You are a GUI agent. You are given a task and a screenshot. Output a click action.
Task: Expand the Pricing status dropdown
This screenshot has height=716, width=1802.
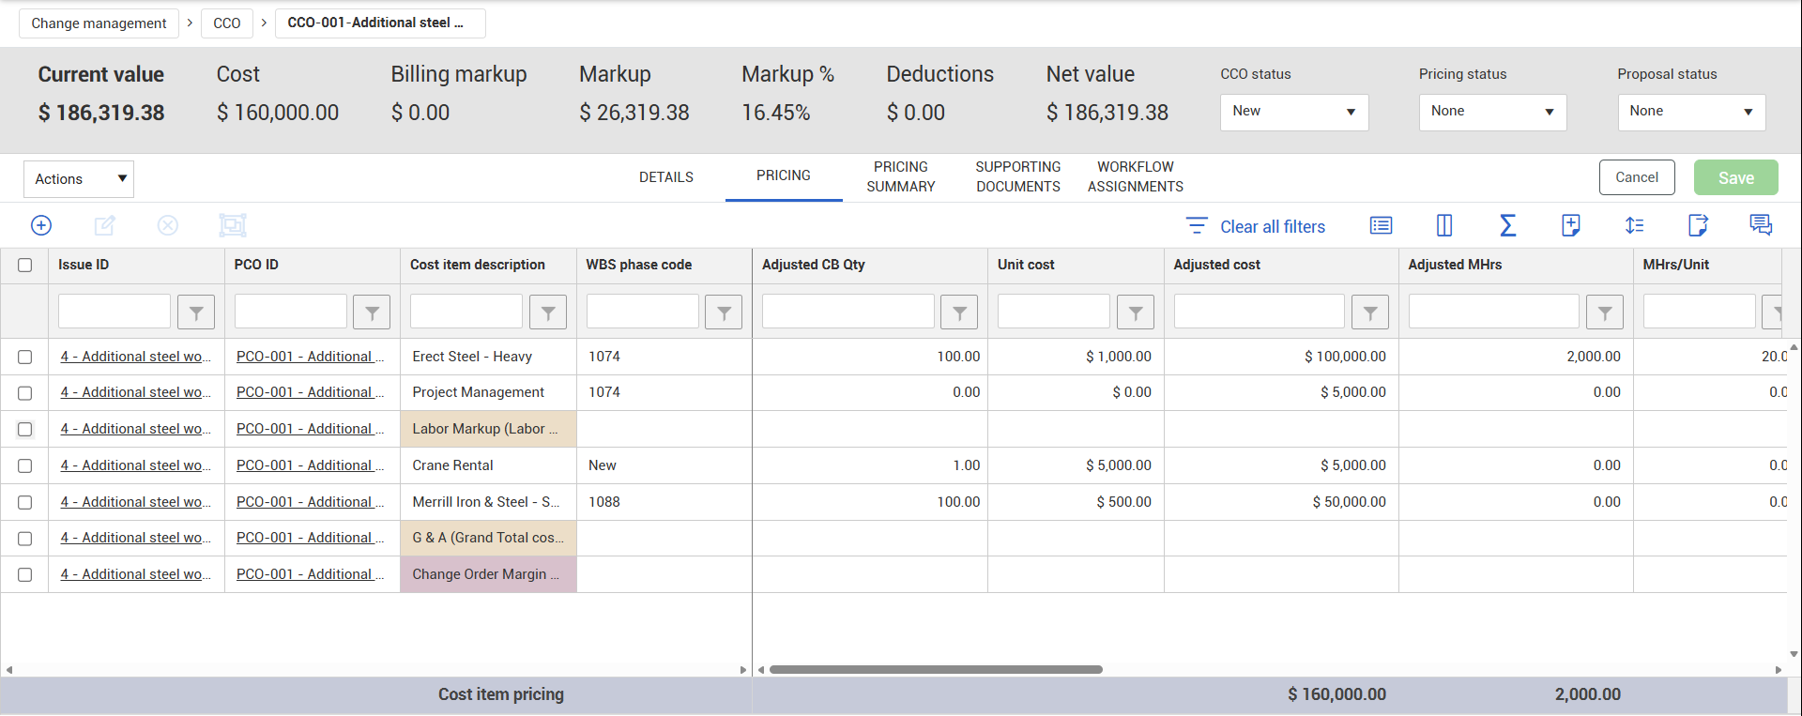[x=1492, y=112]
